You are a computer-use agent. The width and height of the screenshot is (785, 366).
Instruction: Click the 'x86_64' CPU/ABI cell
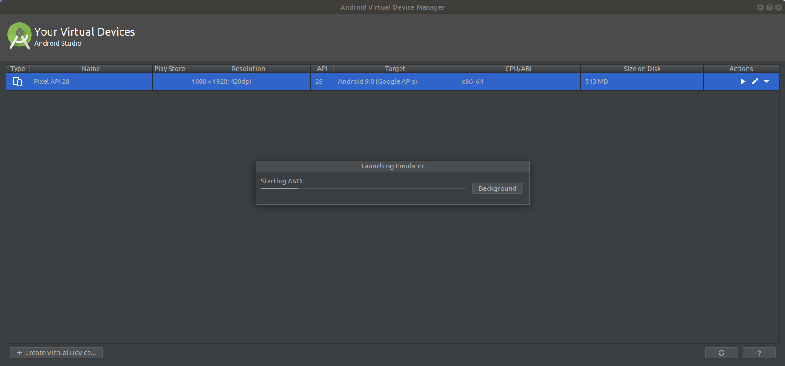(x=519, y=81)
